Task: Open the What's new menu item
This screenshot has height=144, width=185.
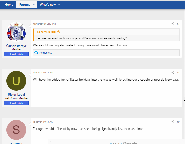Action: coord(48,5)
